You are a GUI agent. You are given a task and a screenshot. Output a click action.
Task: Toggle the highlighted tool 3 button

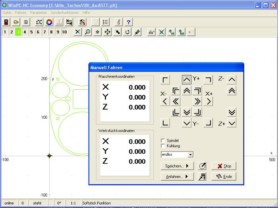tap(18, 32)
